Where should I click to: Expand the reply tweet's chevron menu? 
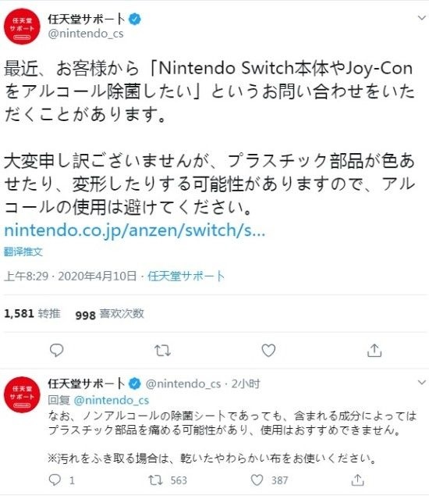click(x=422, y=383)
